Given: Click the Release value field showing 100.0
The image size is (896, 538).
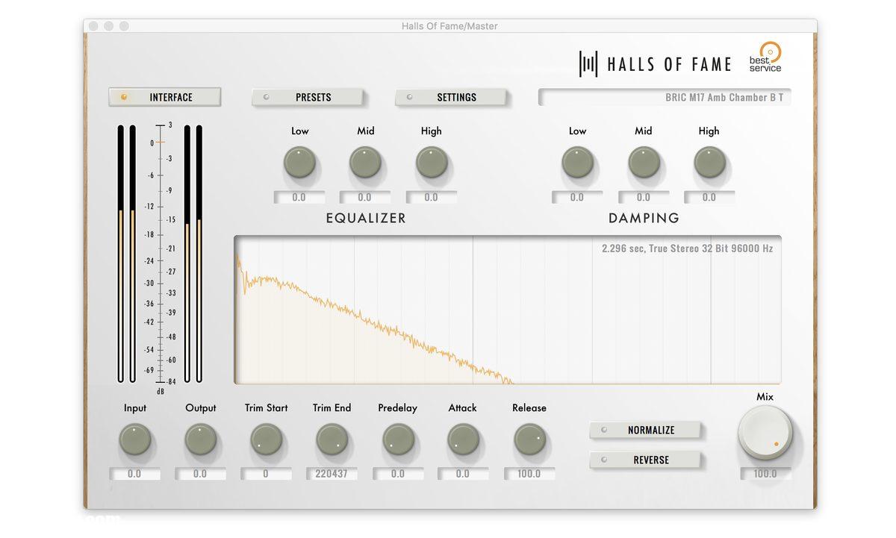Looking at the screenshot, I should coord(529,474).
